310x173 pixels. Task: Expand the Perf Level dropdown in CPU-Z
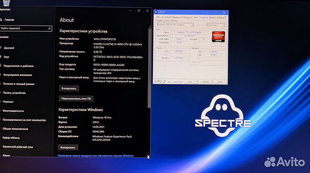[223, 25]
